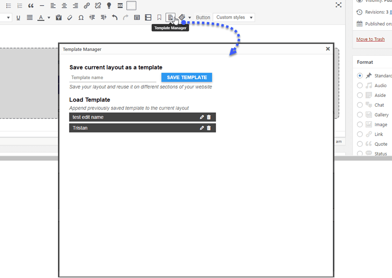The width and height of the screenshot is (392, 278).
Task: Insert a link with the chain icon
Action: pos(86,6)
